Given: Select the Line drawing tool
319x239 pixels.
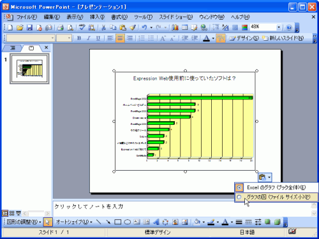Looking at the screenshot, I should click(x=98, y=222).
